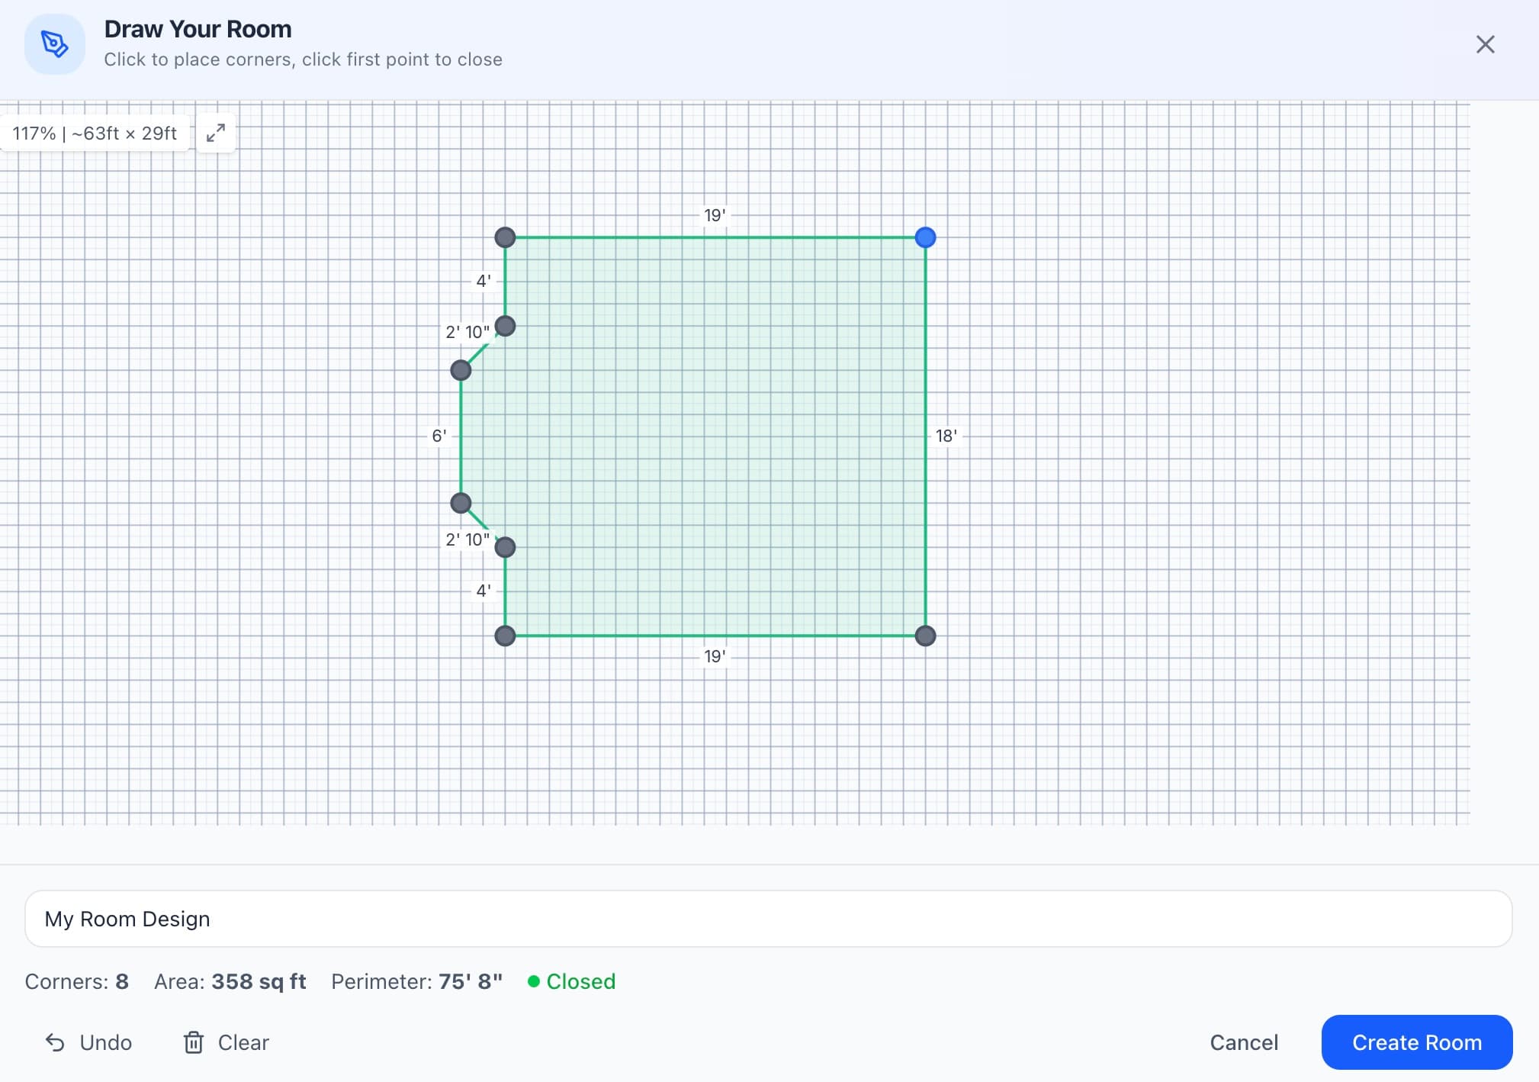Click the 18' right wall dimension label
The width and height of the screenshot is (1539, 1082).
pyautogui.click(x=946, y=436)
